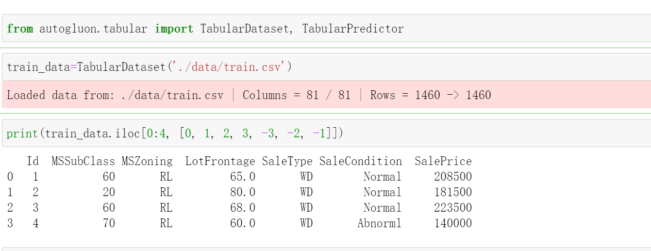
Task: Click the LotFrontage value 80.0
Action: (x=242, y=192)
